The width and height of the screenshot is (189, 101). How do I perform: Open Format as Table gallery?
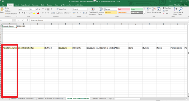101,11
